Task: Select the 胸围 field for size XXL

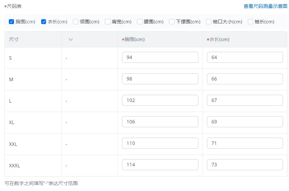Action: [160, 143]
